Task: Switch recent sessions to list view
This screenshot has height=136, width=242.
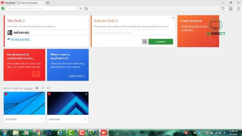Action: click(x=43, y=88)
